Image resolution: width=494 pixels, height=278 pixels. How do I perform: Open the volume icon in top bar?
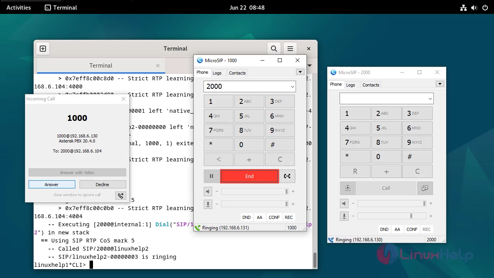[474, 7]
